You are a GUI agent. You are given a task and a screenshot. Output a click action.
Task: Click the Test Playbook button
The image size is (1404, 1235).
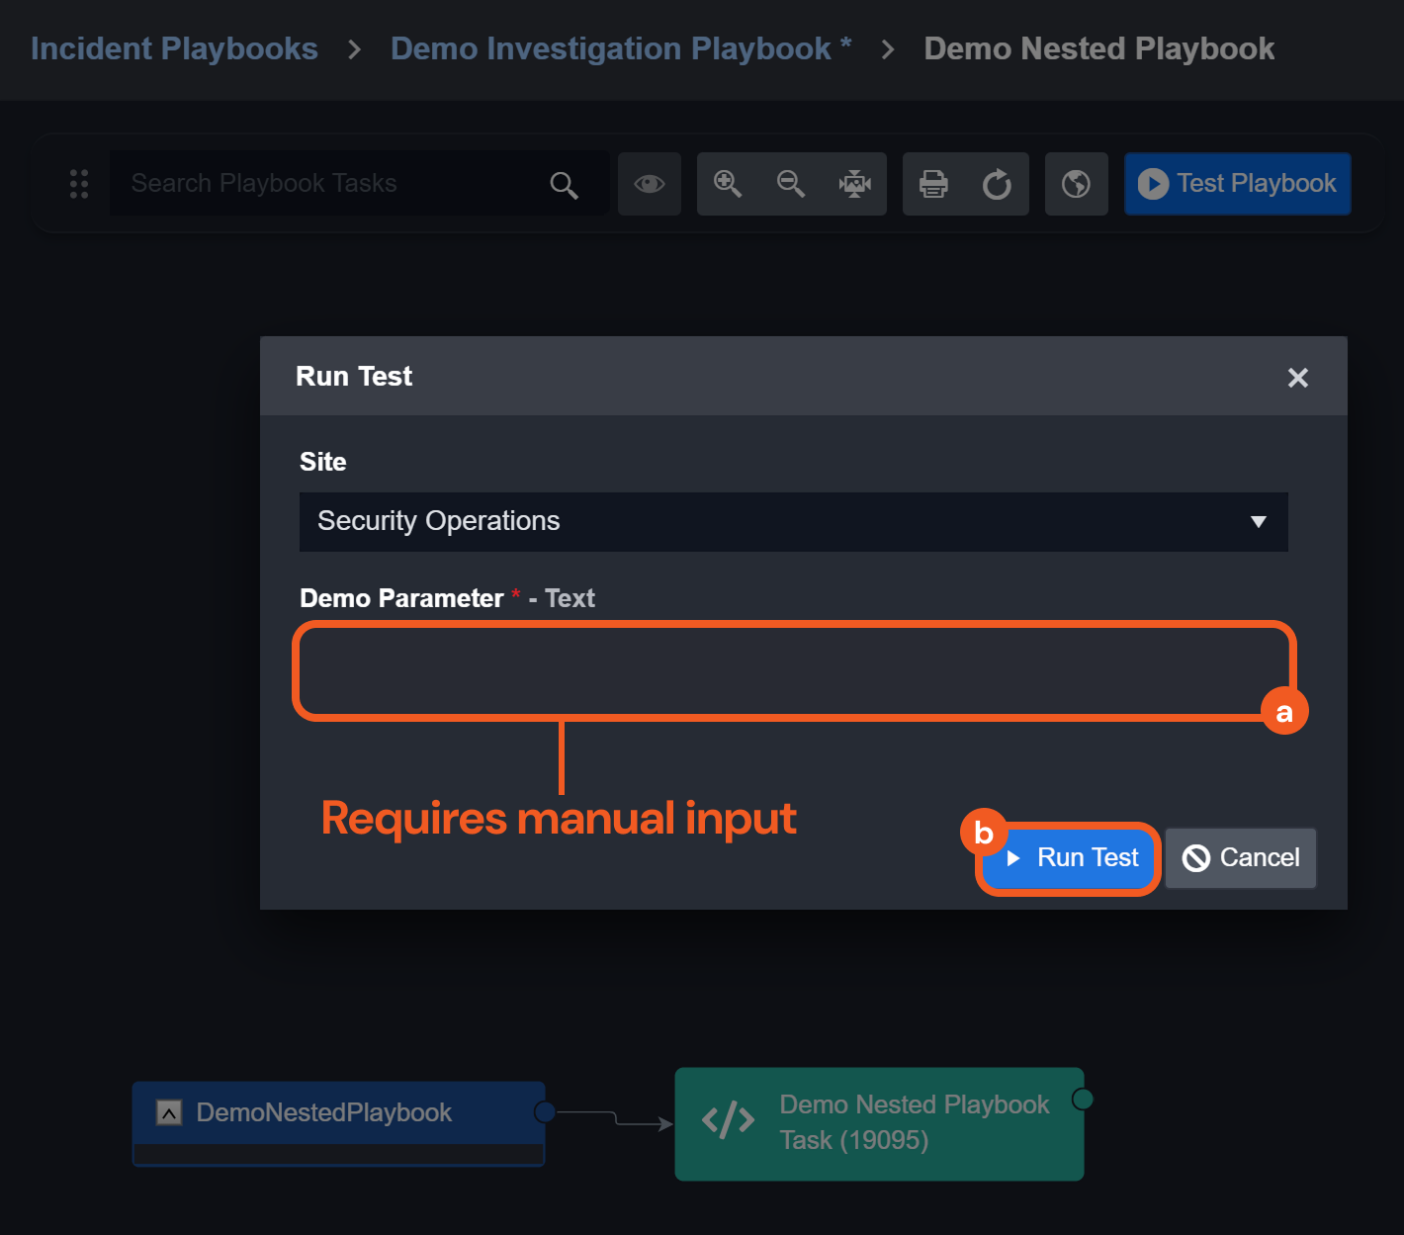[1237, 184]
